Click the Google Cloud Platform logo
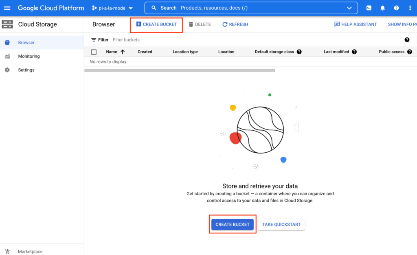Viewport: 417px width, 255px height. point(51,8)
